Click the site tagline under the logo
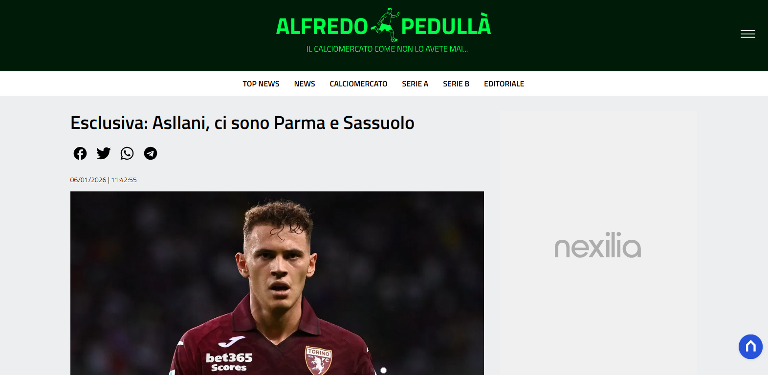The height and width of the screenshot is (375, 768). pyautogui.click(x=387, y=49)
